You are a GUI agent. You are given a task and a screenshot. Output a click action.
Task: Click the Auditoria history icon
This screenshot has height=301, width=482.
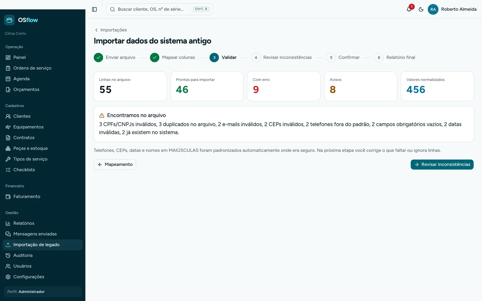8,255
